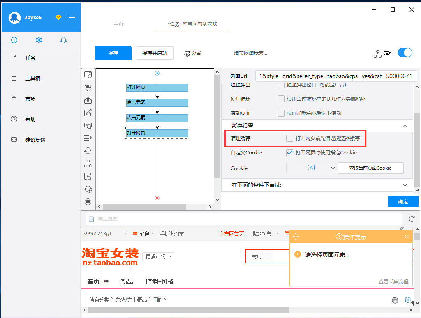This screenshot has height=318, width=421.
Task: Click the 页面Url input field
Action: [x=335, y=76]
